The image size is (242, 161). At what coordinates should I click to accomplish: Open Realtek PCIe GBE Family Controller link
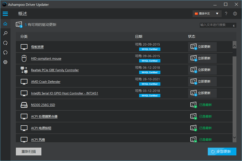pyautogui.click(x=55, y=70)
